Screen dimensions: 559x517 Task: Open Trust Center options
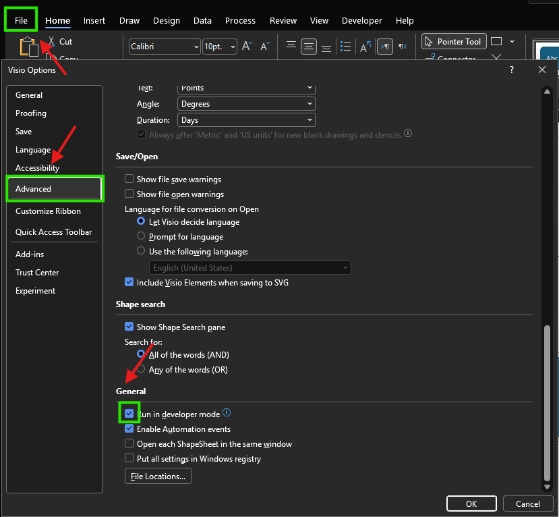point(54,273)
